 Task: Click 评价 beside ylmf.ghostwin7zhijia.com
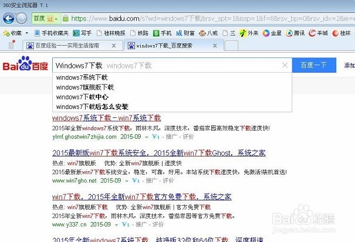188,137
